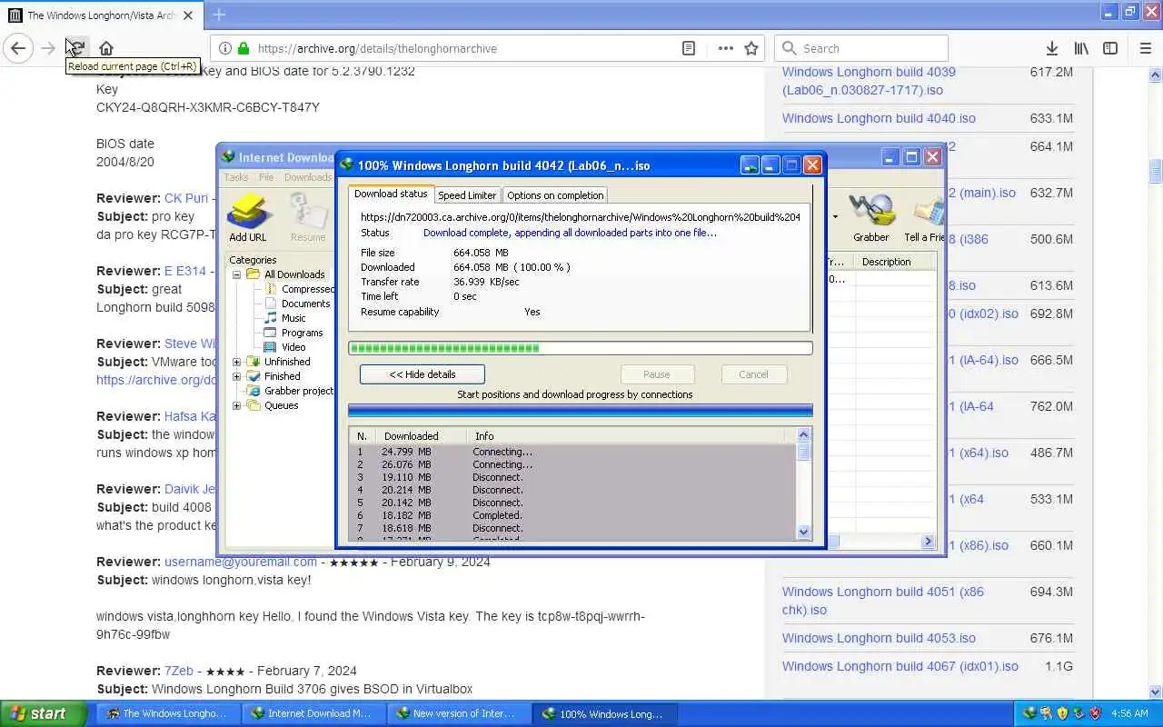Viewport: 1163px width, 727px height.
Task: Click blue connections progress bar
Action: pos(581,411)
